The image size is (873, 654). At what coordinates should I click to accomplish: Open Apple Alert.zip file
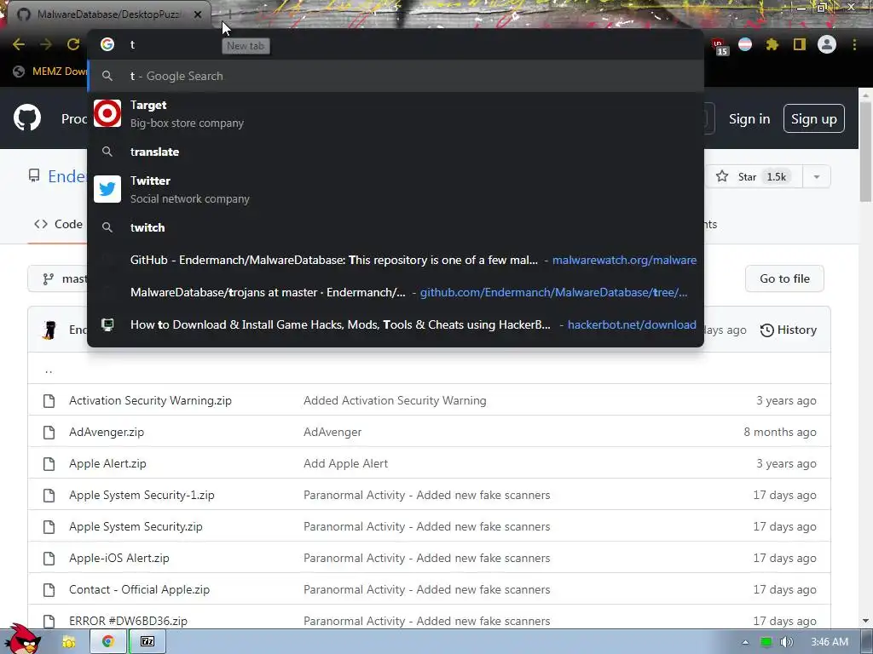pyautogui.click(x=107, y=463)
